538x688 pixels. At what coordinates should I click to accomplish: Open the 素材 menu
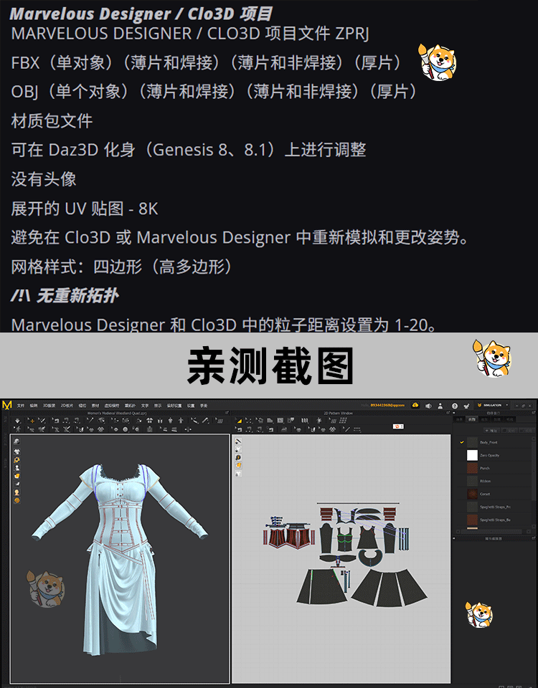(x=95, y=406)
